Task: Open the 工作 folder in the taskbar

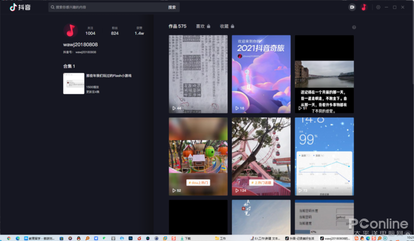Action: [x=221, y=238]
